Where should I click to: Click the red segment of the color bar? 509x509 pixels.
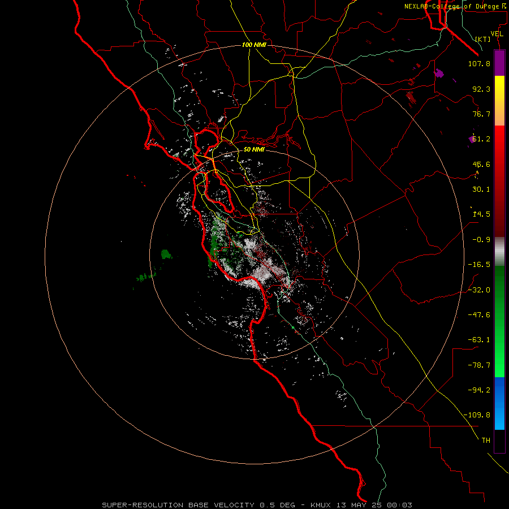pyautogui.click(x=499, y=181)
